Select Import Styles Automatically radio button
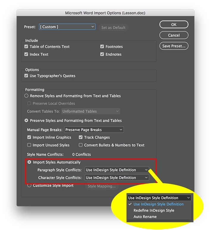The width and height of the screenshot is (211, 230). [x=29, y=162]
